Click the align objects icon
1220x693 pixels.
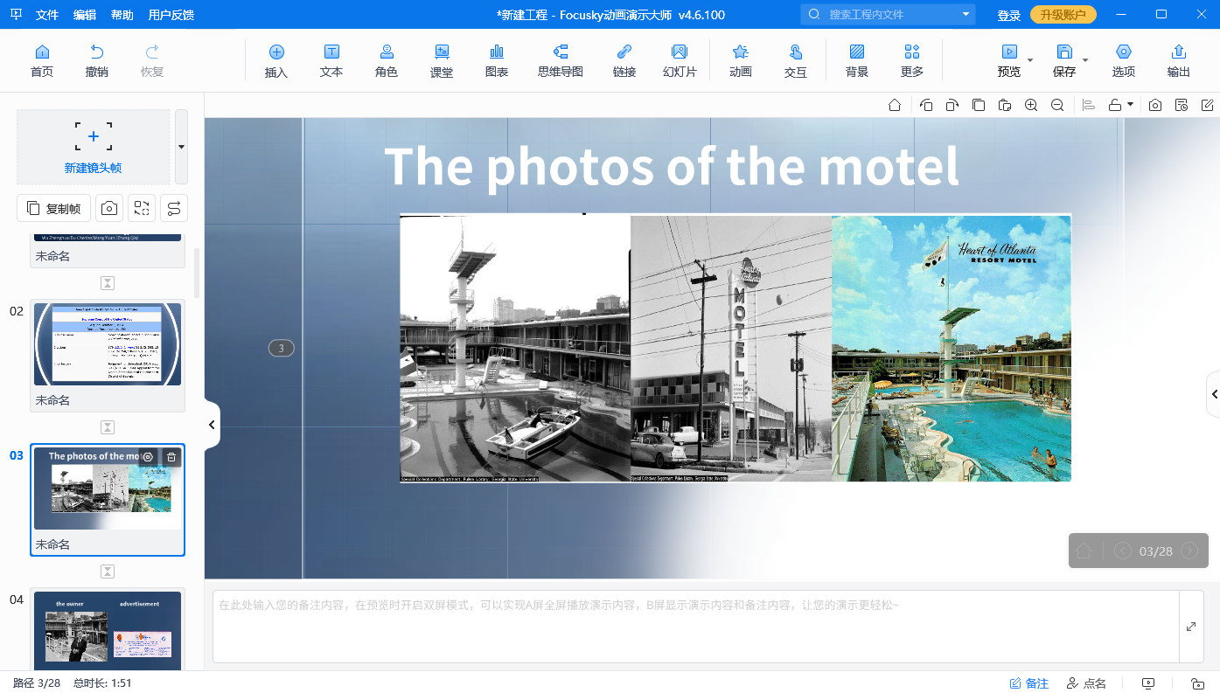coord(1089,105)
